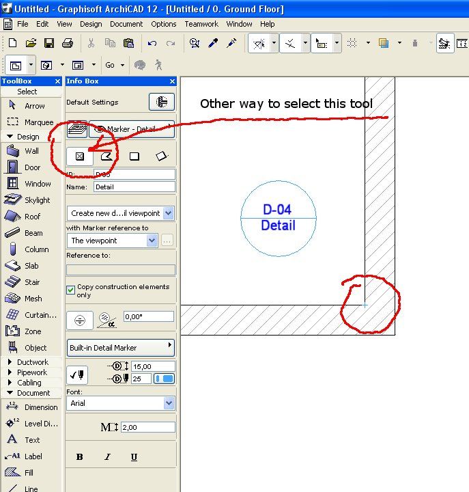Viewport: 469px width, 492px height.
Task: Collapse the Document tool group
Action: pyautogui.click(x=10, y=393)
